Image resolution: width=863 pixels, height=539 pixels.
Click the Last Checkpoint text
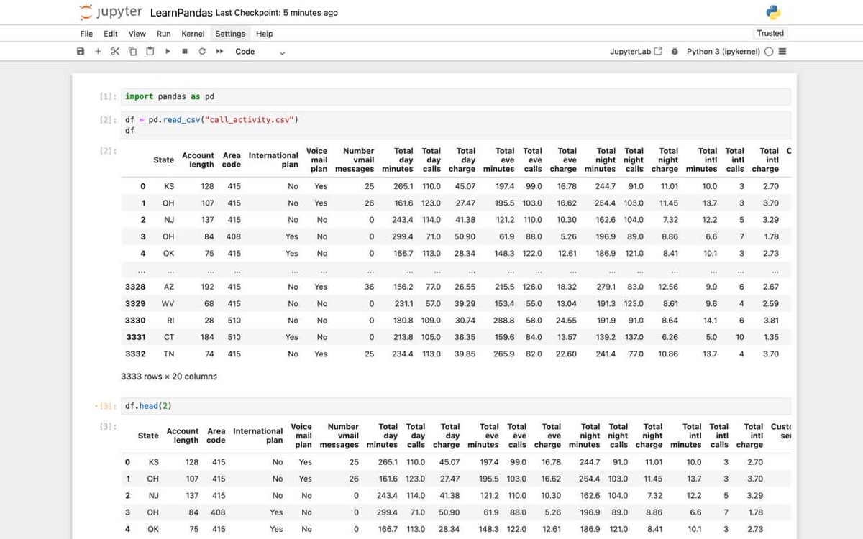click(277, 13)
